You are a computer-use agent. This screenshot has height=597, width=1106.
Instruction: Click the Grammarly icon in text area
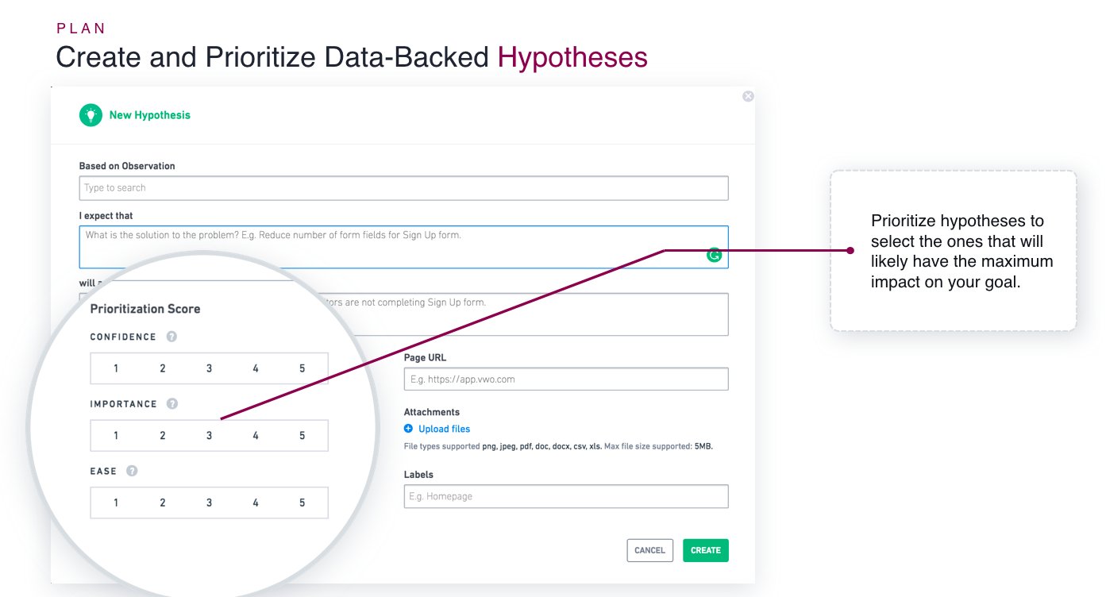714,255
